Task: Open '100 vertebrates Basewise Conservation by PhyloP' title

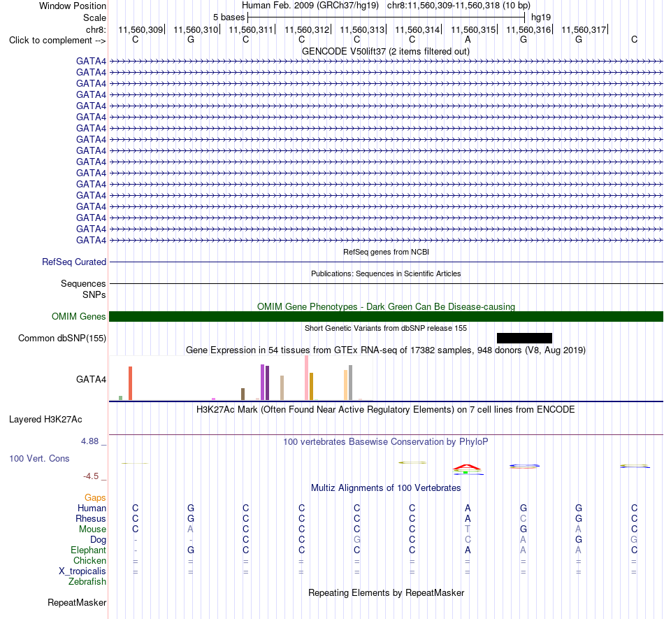Action: tap(386, 441)
